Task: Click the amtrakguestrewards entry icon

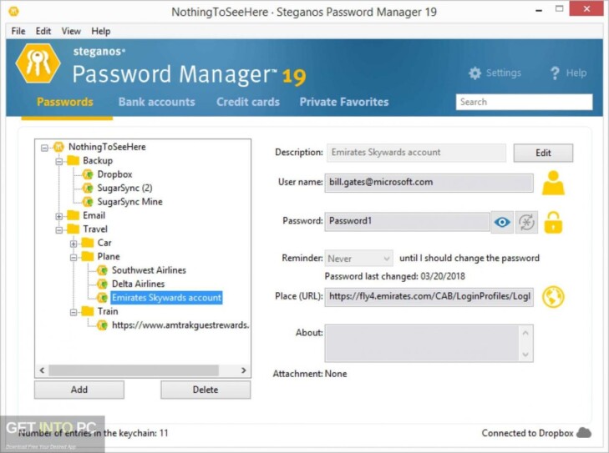Action: pos(102,325)
